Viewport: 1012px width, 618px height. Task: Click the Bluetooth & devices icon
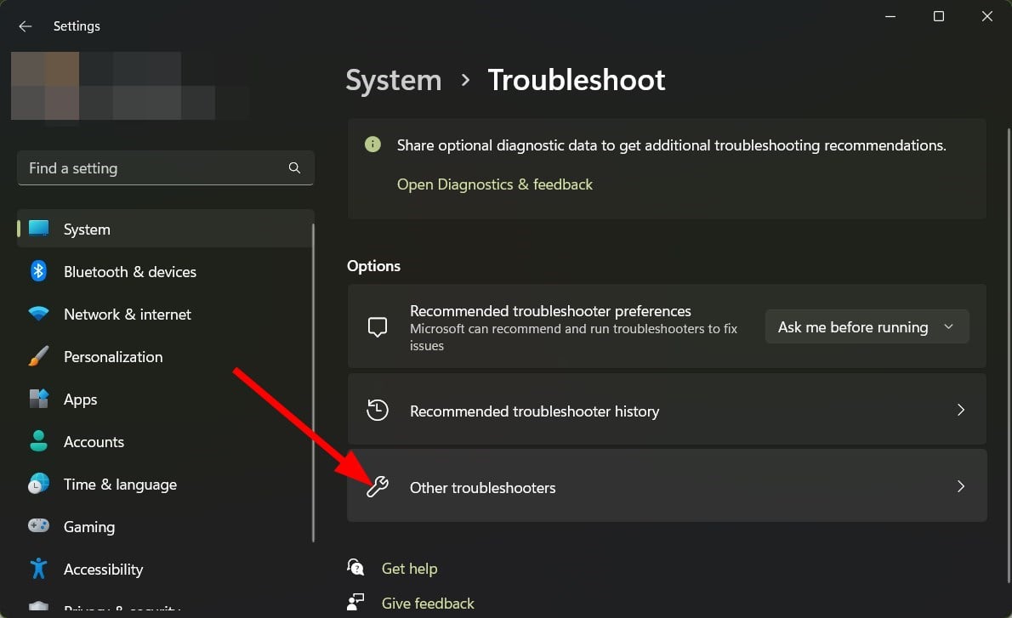tap(39, 272)
